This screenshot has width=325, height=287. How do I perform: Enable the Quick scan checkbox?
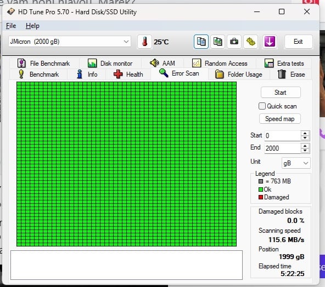coord(262,106)
